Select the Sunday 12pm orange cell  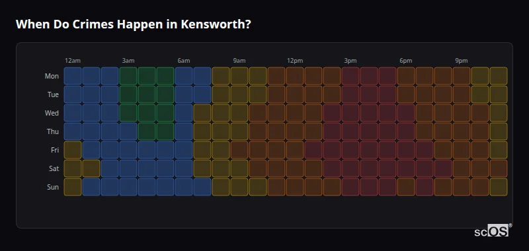295,187
